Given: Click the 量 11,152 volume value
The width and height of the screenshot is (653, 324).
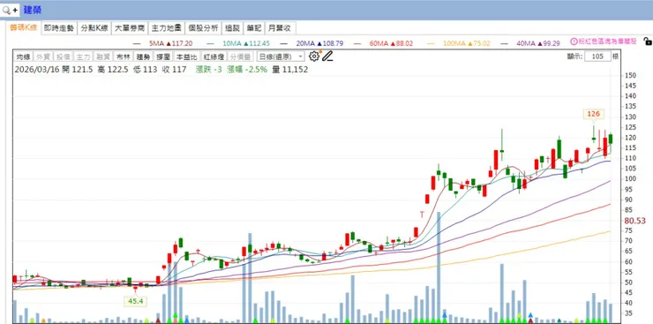Looking at the screenshot, I should click(x=289, y=70).
